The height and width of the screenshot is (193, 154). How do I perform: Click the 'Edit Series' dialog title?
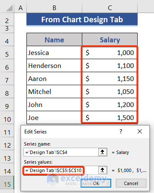coord(35,132)
